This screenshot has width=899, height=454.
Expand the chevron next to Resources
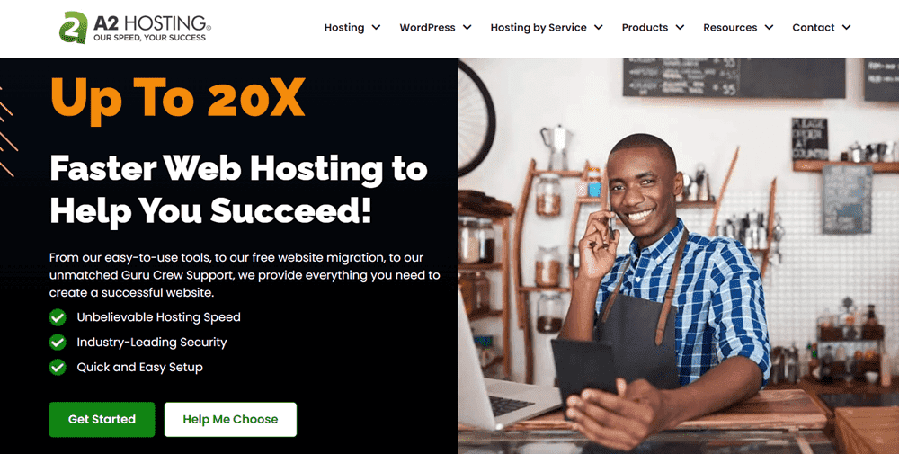pyautogui.click(x=770, y=28)
